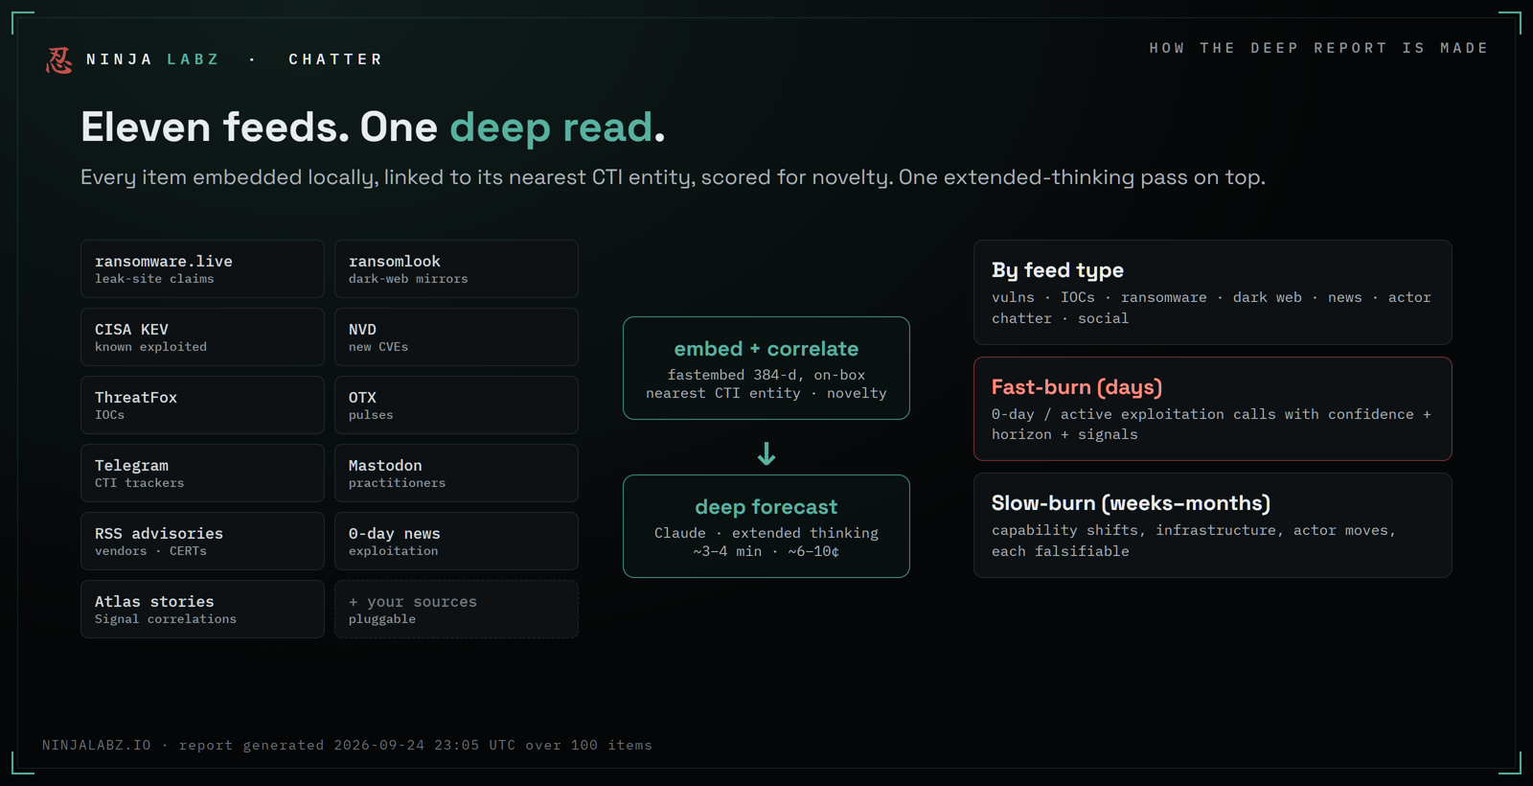Click the down arrow between pipeline stages

(766, 453)
